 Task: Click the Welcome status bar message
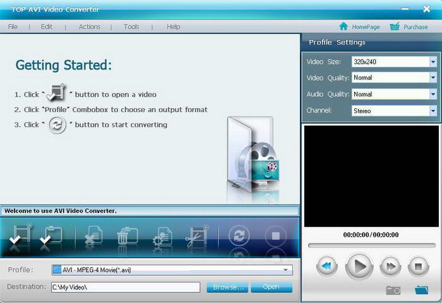point(61,211)
